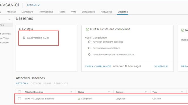Click the STAGE button

tap(47, 83)
